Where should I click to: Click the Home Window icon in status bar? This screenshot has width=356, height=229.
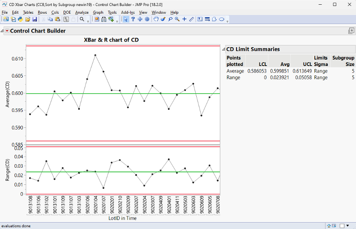coord(329,226)
